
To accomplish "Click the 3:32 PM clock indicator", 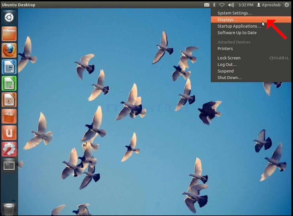I will pos(246,5).
